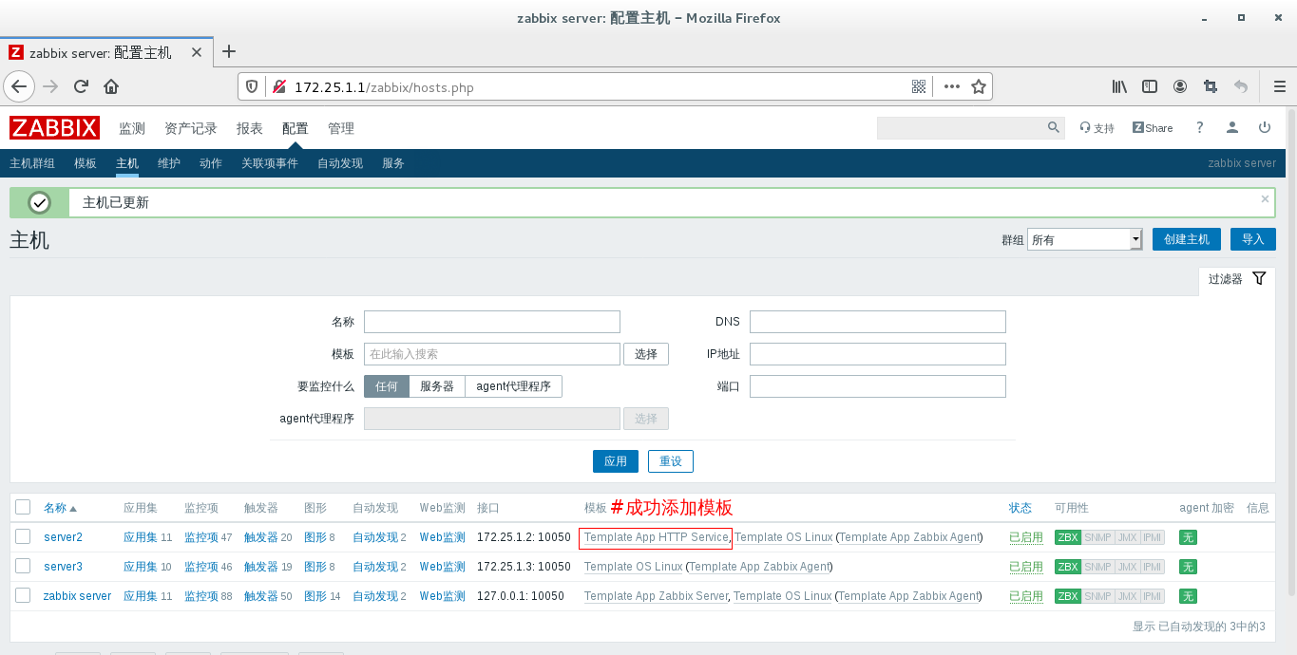Open Zabbix help question mark
The height and width of the screenshot is (655, 1297).
click(x=1200, y=128)
